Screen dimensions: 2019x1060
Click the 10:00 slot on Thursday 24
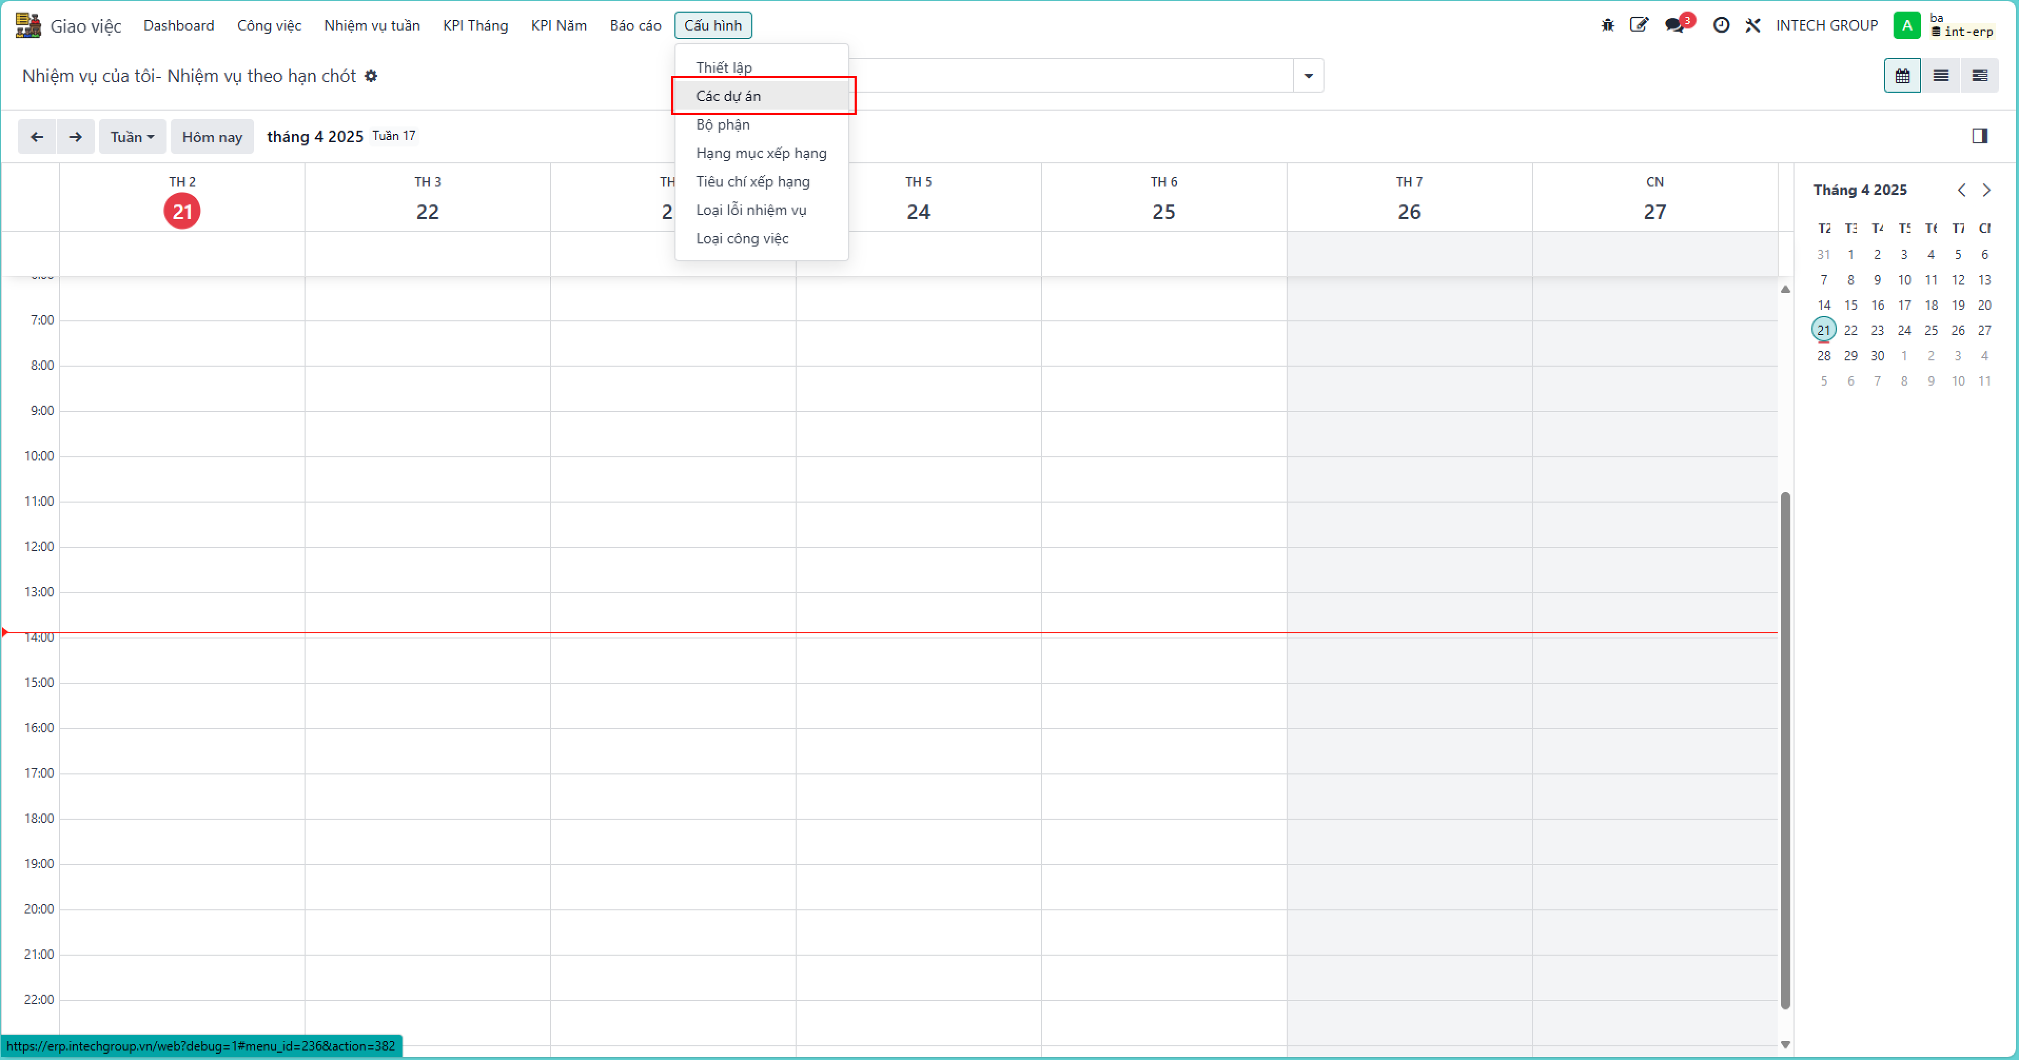point(918,479)
